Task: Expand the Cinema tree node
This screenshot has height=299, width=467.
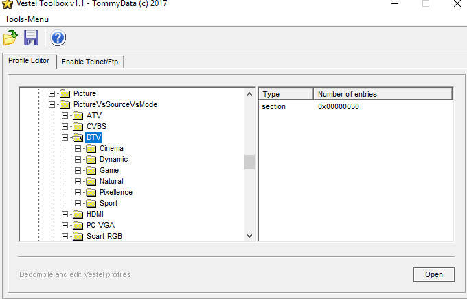Action: point(78,148)
